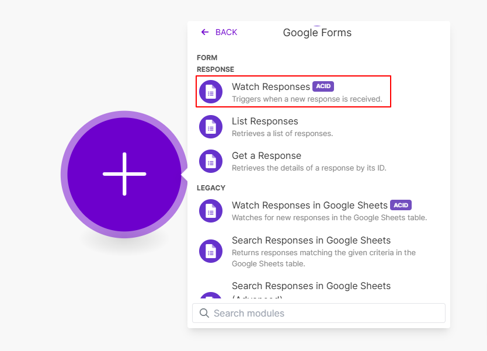Click the Google Forms panel title

point(317,32)
